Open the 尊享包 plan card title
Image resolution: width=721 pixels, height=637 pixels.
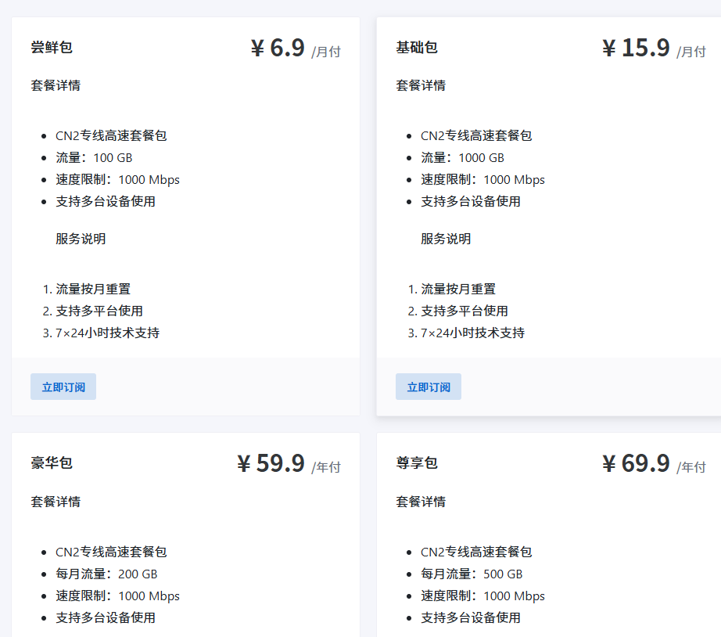coord(417,462)
